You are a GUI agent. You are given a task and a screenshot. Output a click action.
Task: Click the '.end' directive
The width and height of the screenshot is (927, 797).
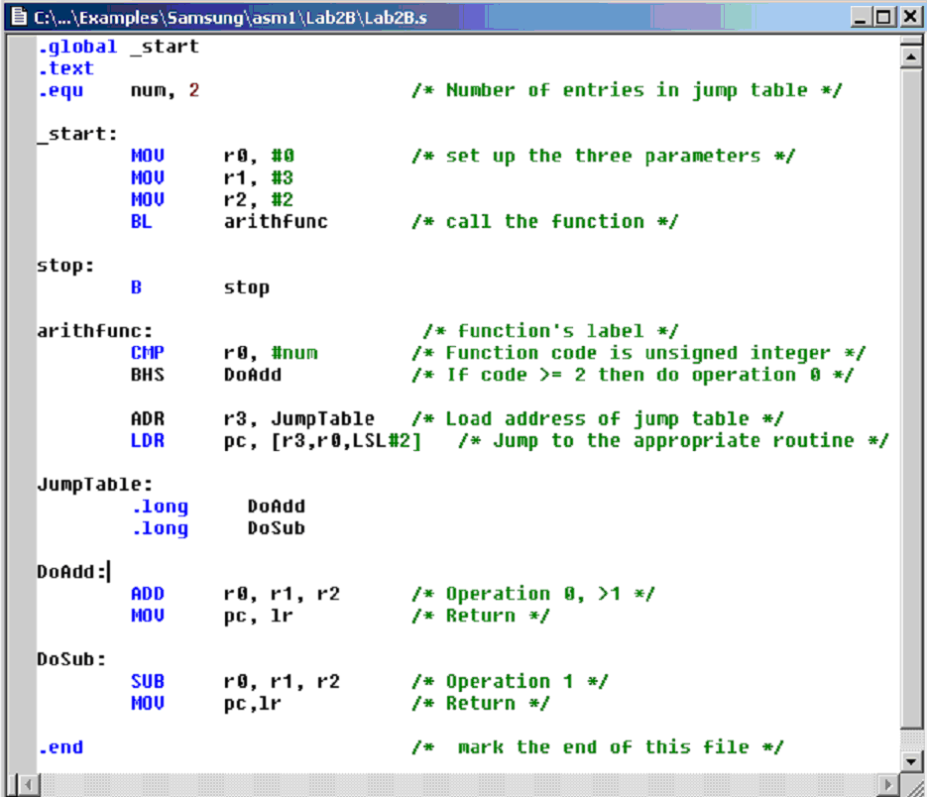click(60, 747)
